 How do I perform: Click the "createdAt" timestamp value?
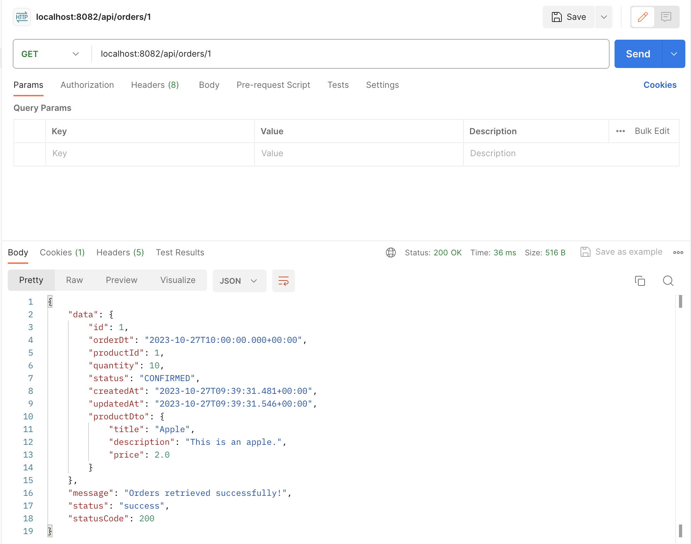[x=233, y=391]
